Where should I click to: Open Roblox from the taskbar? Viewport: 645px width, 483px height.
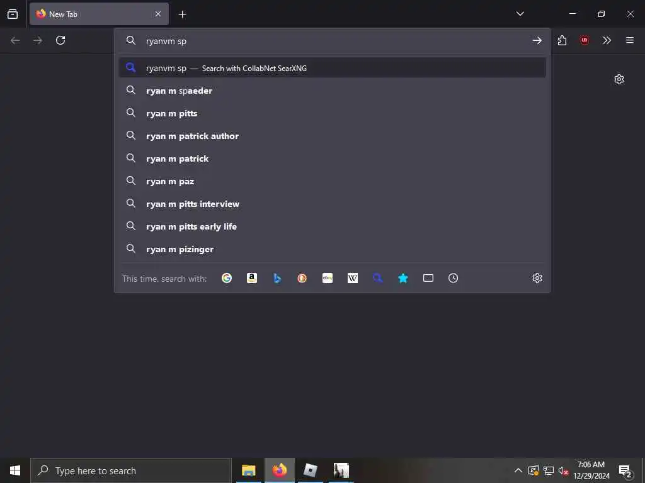[310, 470]
